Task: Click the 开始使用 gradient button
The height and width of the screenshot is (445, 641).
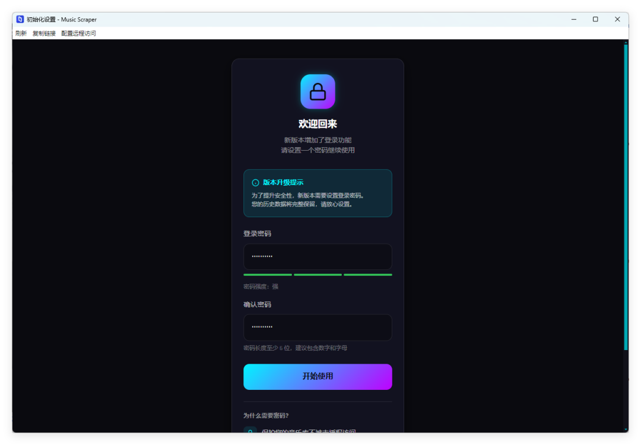Action: pyautogui.click(x=318, y=377)
